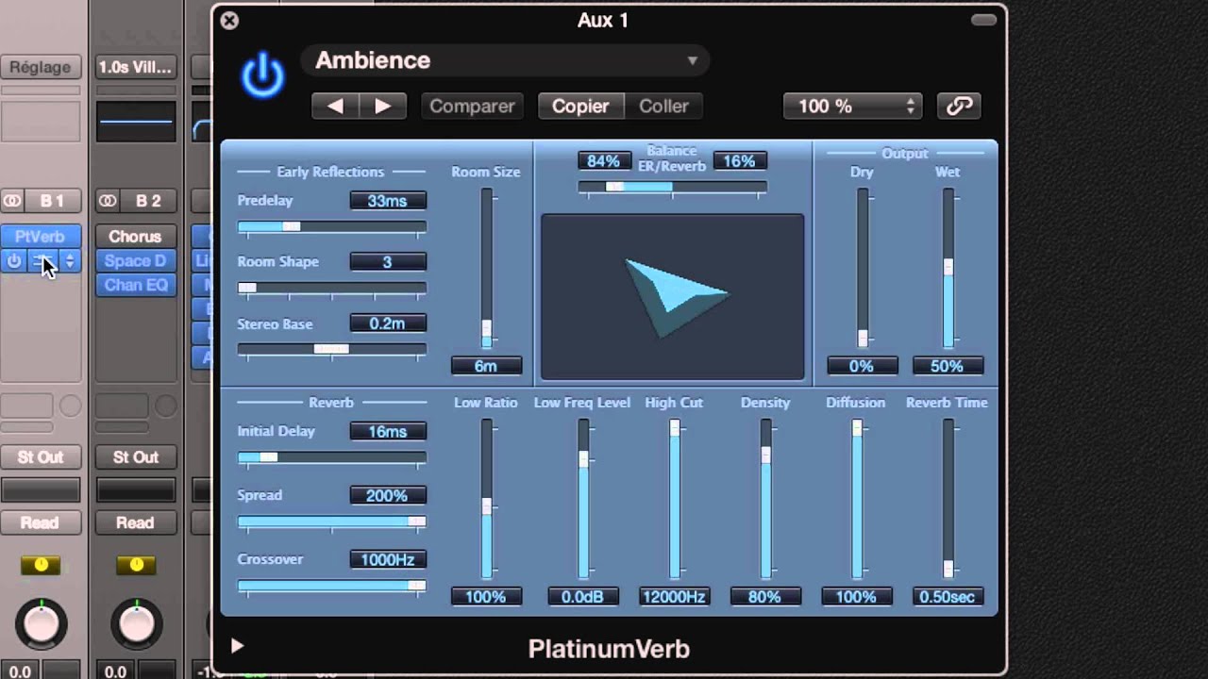Click the Diffusion vertical slider
This screenshot has height=679, width=1208.
857,499
